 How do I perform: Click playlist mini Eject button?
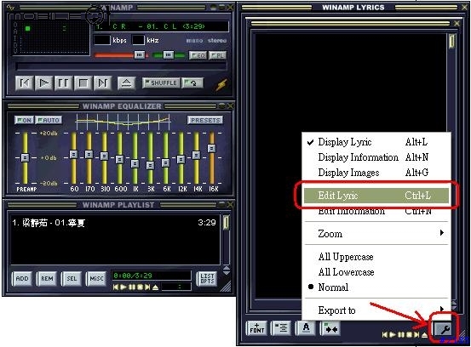[x=155, y=287]
